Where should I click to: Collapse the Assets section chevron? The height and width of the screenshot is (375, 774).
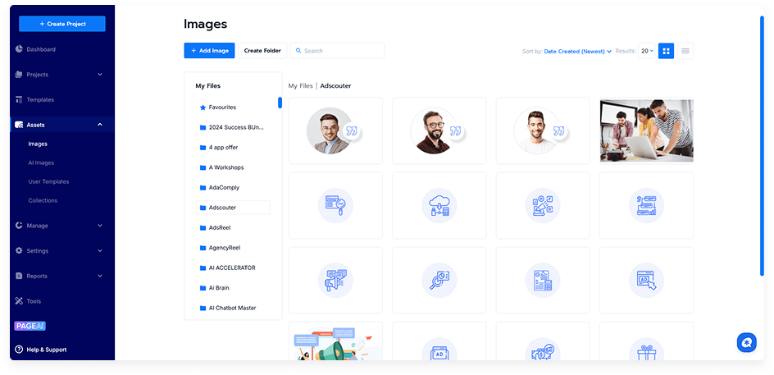pos(100,125)
